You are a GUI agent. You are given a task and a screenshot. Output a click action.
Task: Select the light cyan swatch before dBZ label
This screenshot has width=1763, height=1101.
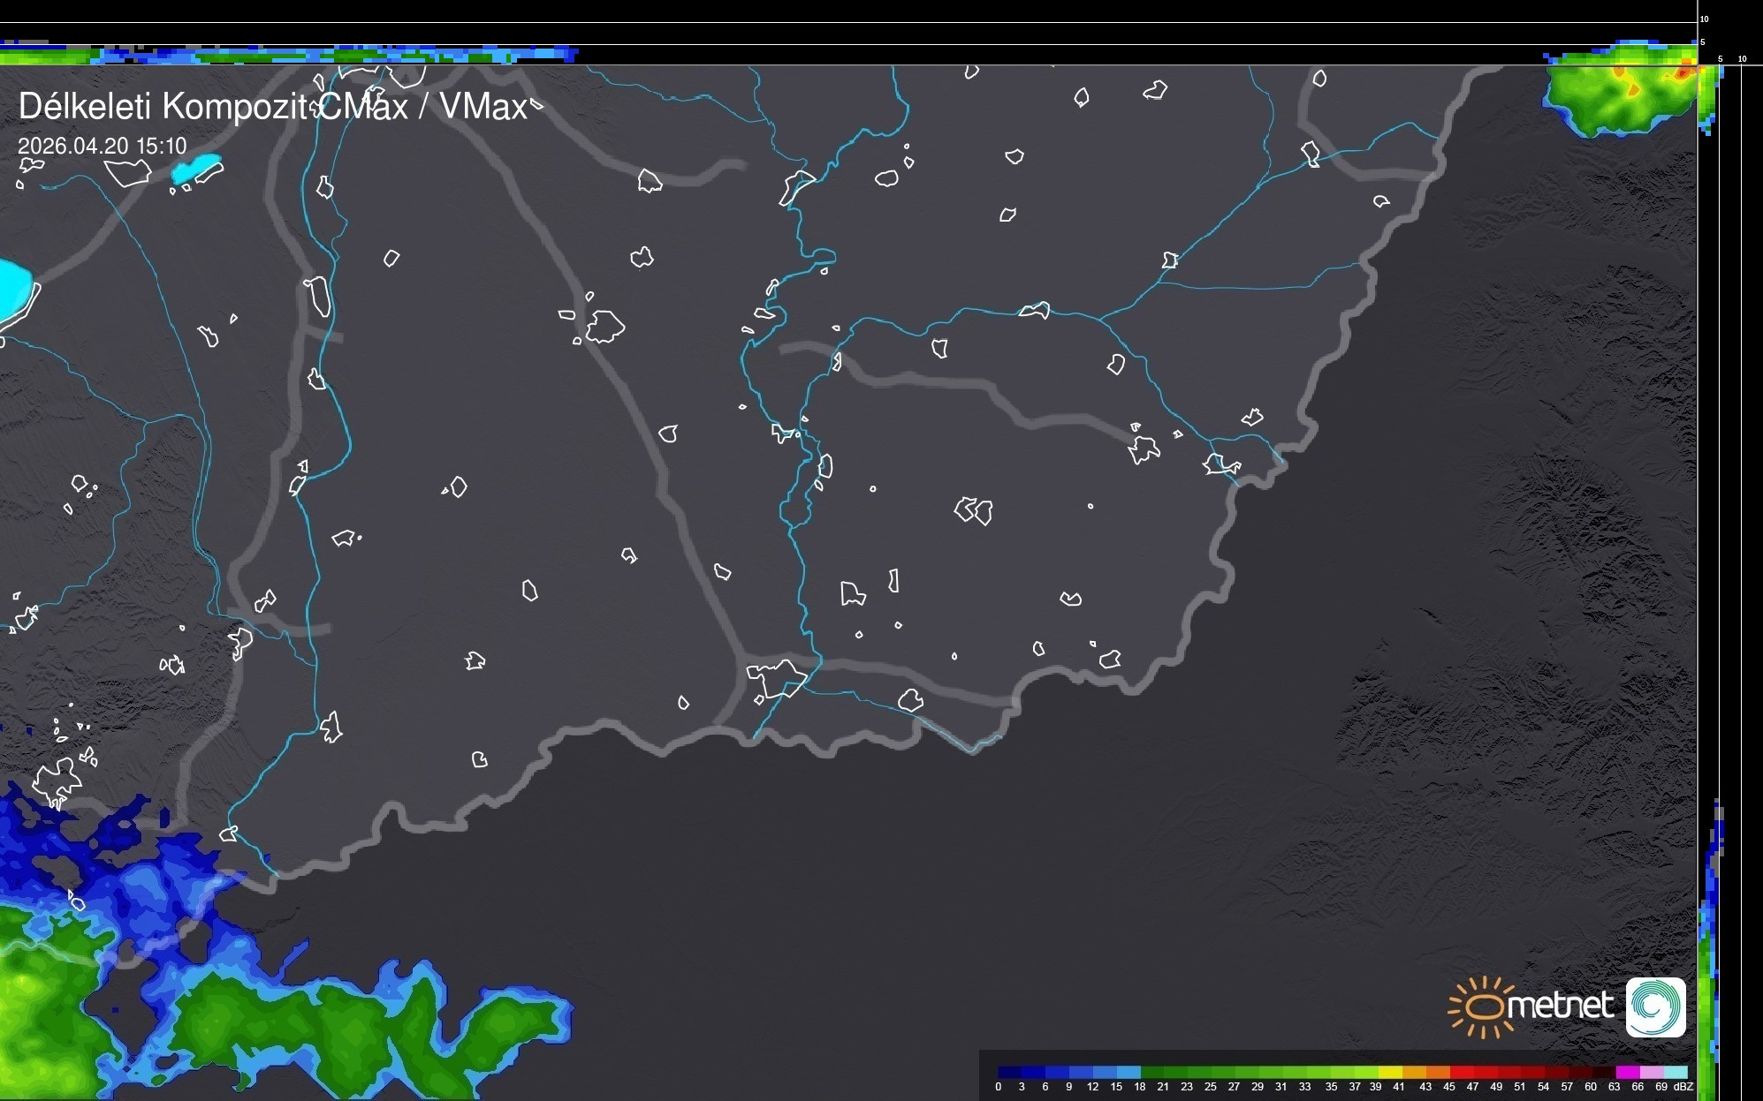point(1676,1072)
